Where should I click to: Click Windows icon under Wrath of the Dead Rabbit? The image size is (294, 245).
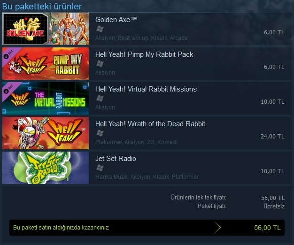coord(100,133)
